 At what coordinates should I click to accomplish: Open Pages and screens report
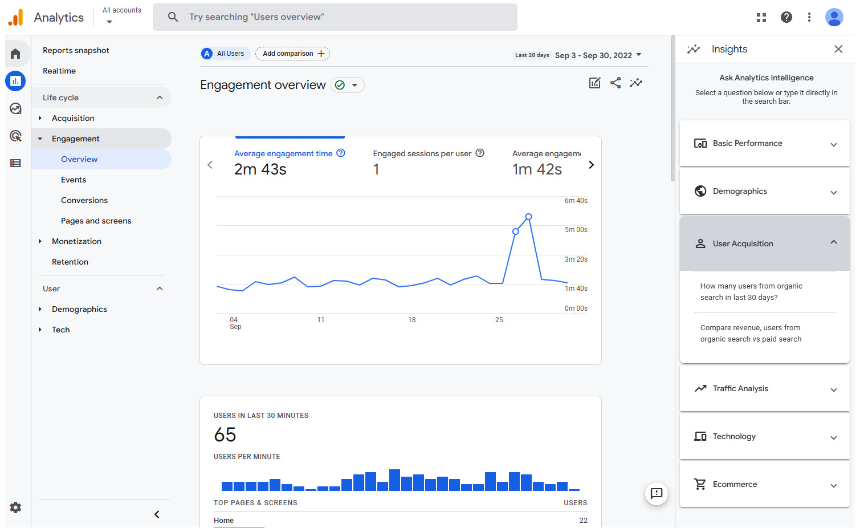click(96, 221)
